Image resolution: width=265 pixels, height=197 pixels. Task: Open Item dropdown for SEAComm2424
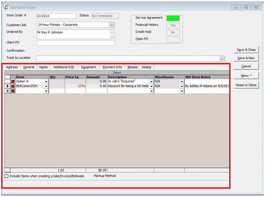coord(46,86)
